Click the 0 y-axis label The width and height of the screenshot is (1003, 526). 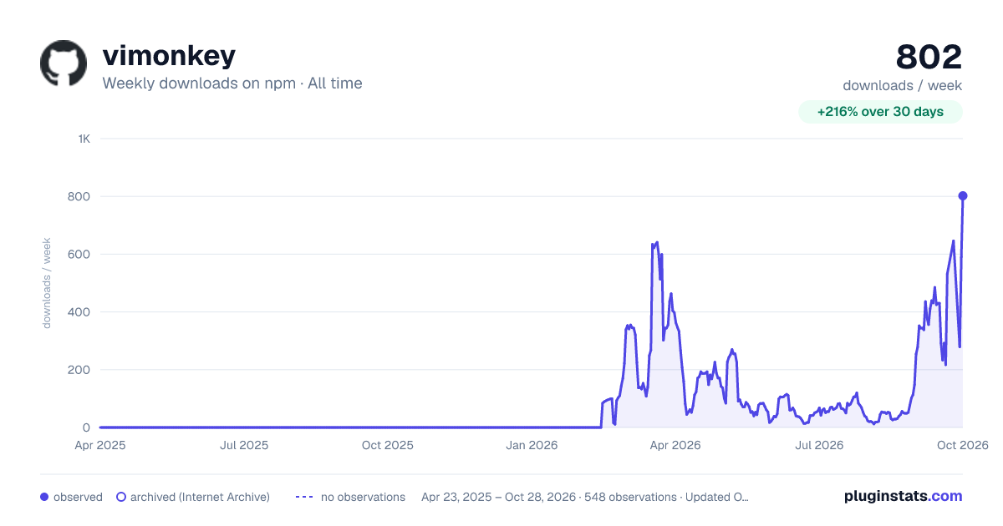point(86,427)
